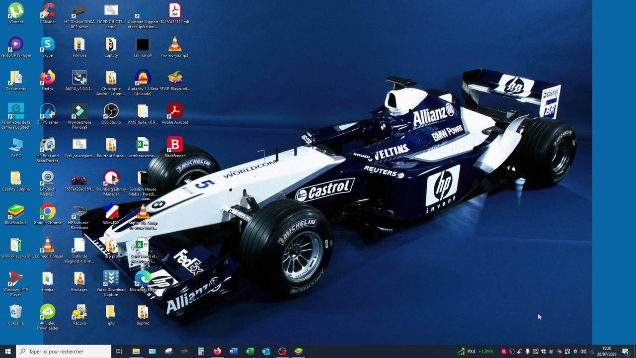Select the Windows IPTV Player icon
636x358 pixels.
16,283
